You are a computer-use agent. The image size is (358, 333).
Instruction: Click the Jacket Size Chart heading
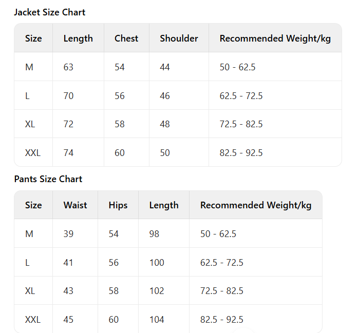pos(49,12)
